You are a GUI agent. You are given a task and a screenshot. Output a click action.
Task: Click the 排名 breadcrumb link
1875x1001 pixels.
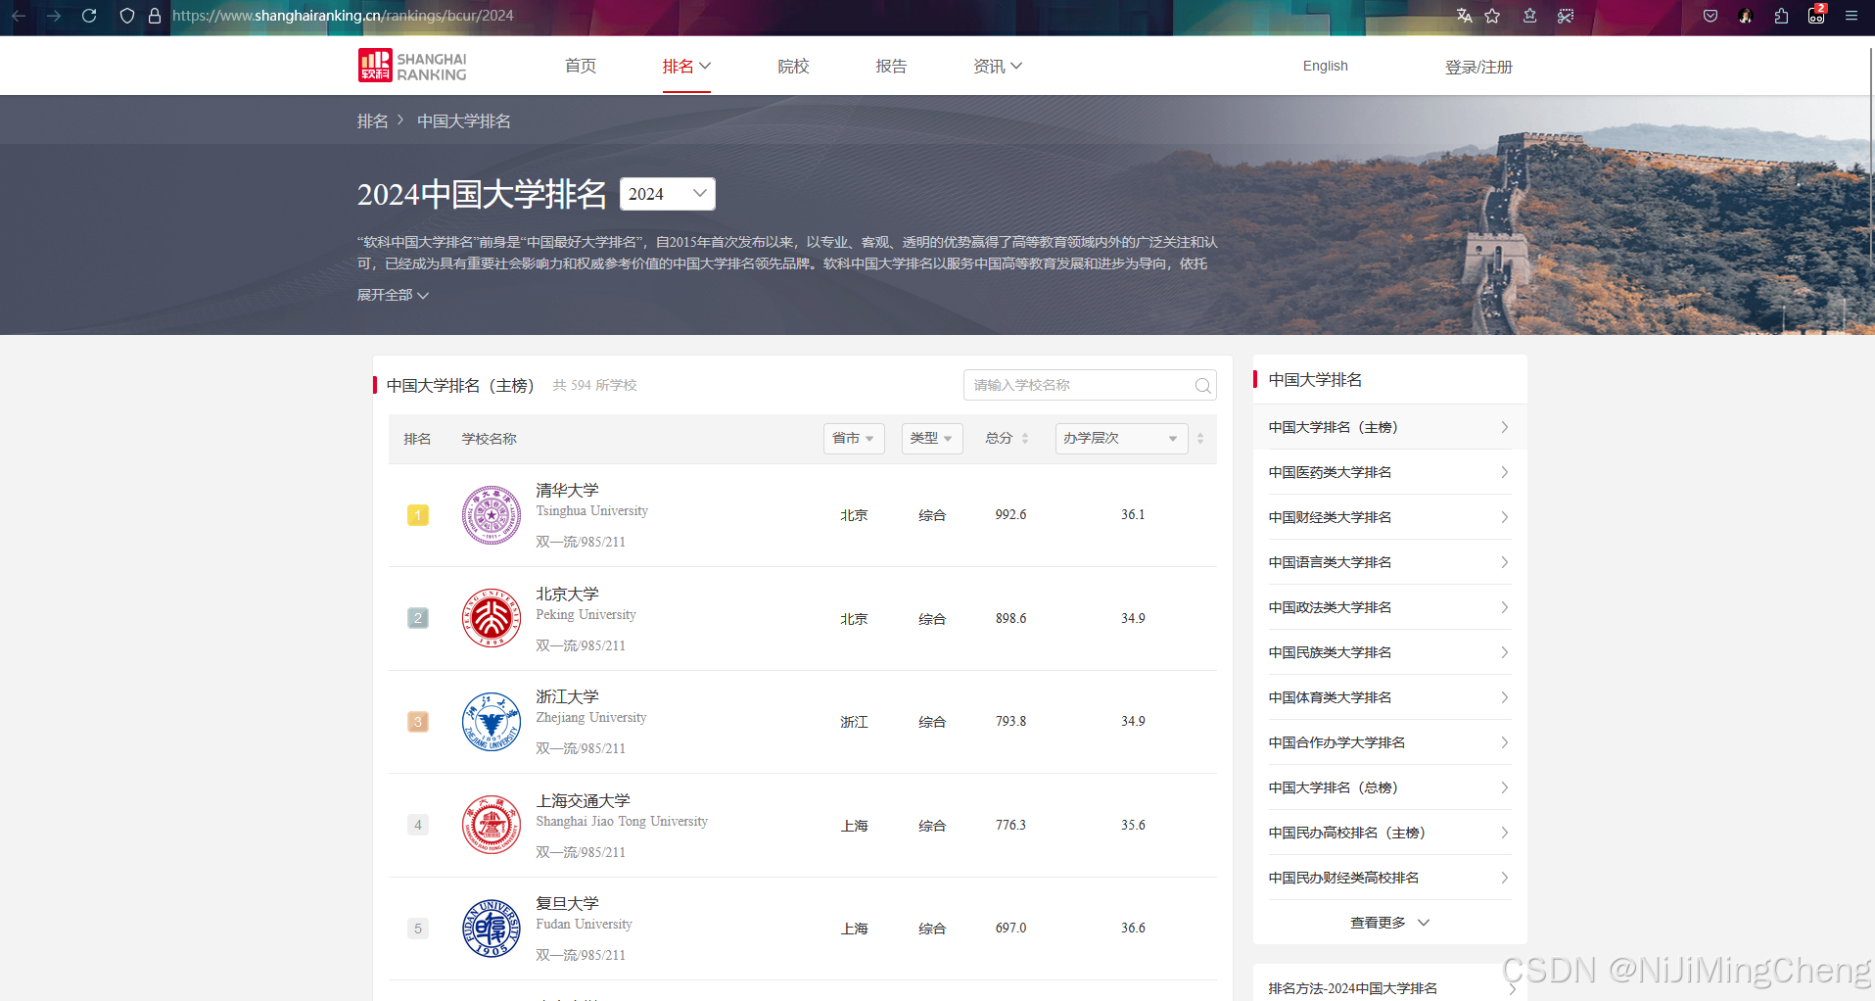pyautogui.click(x=372, y=121)
